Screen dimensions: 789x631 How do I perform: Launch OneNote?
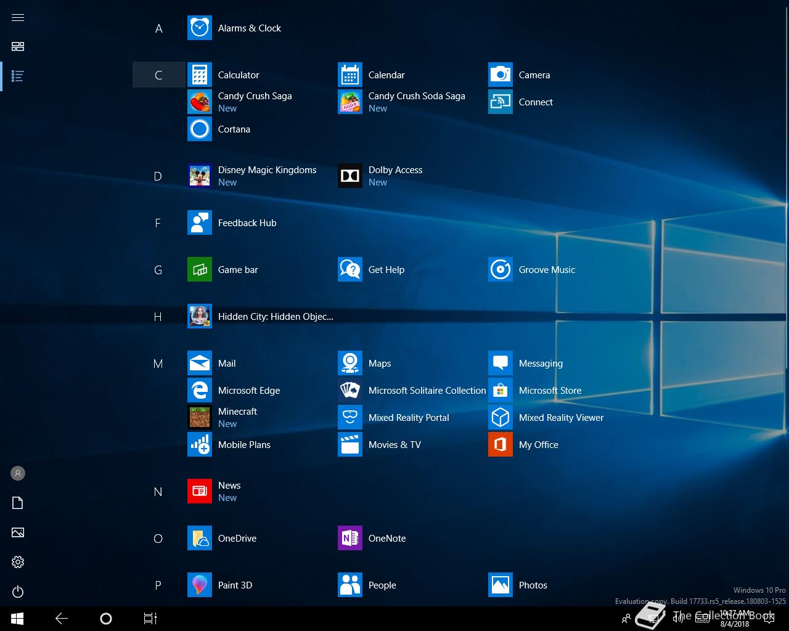tap(350, 539)
